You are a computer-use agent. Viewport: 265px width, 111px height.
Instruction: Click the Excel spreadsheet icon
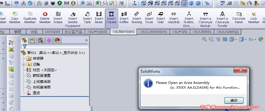click(98, 3)
